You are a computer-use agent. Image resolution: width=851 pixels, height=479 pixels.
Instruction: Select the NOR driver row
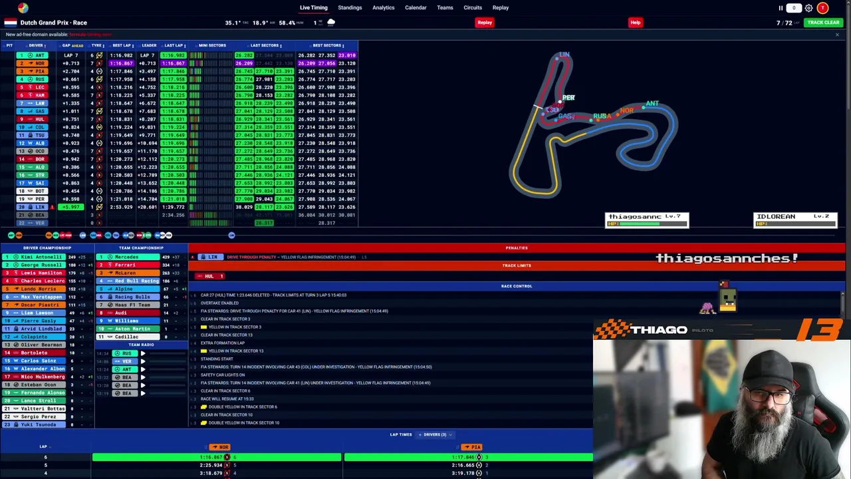(x=180, y=63)
